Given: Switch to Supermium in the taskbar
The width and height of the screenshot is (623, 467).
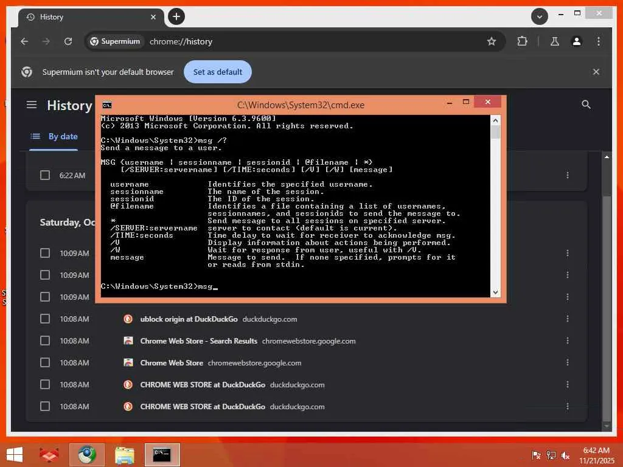Looking at the screenshot, I should click(87, 455).
